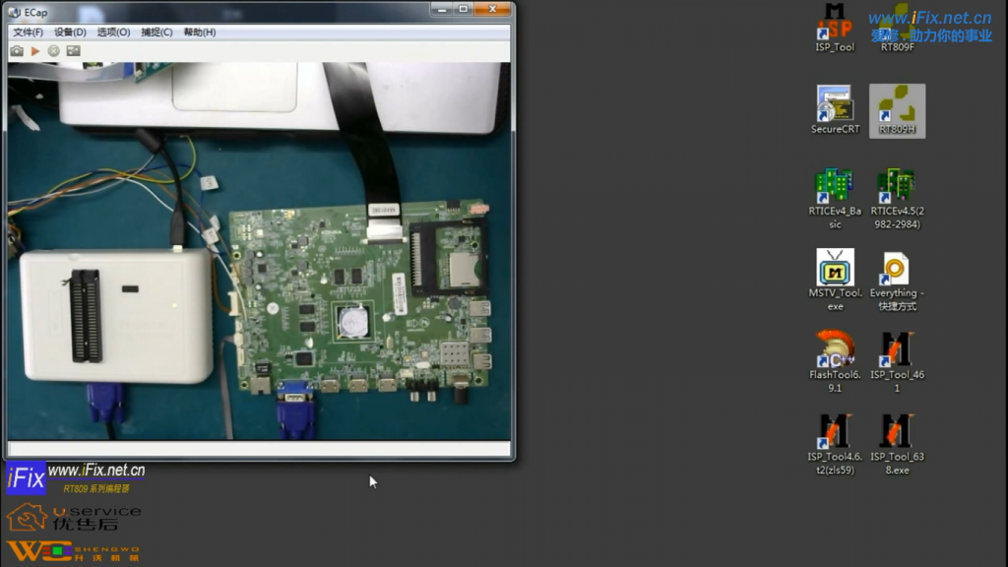The image size is (1008, 567).
Task: Open the 文件(F) menu
Action: [28, 32]
